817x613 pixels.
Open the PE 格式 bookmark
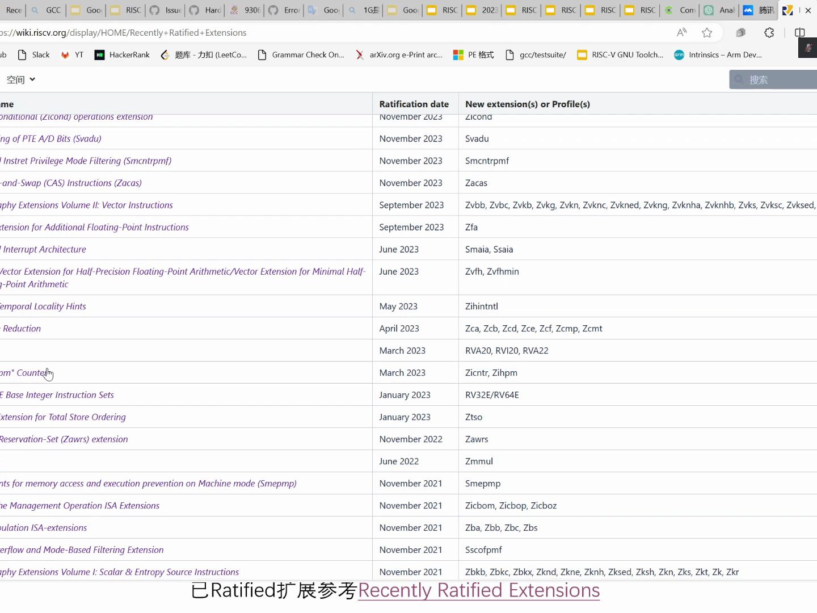[473, 54]
